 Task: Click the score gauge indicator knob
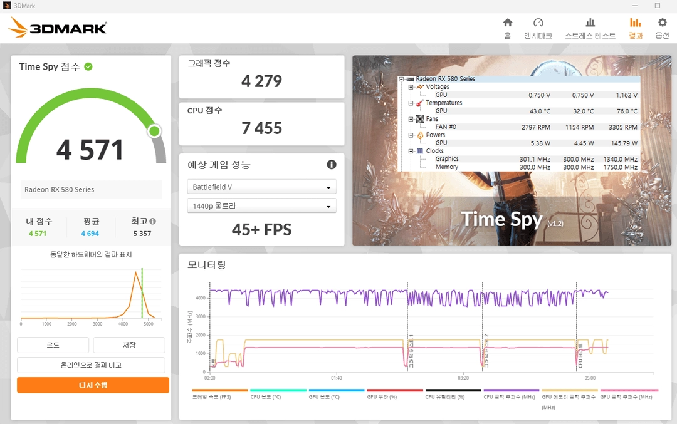click(154, 131)
